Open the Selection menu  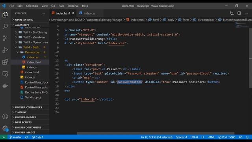(32, 6)
